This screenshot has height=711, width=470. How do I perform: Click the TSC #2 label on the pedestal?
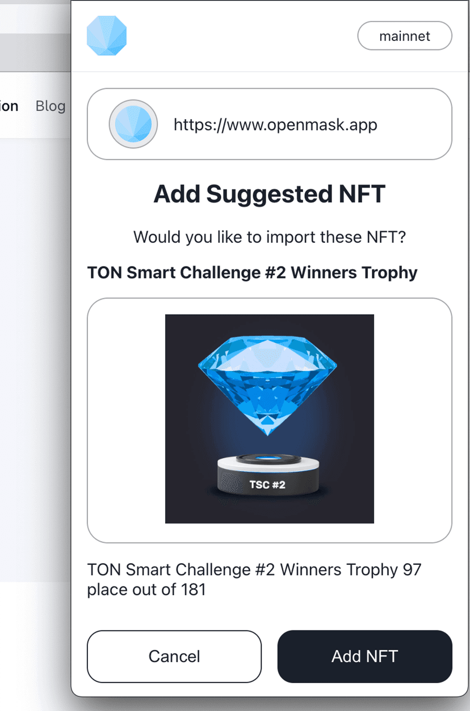click(267, 485)
